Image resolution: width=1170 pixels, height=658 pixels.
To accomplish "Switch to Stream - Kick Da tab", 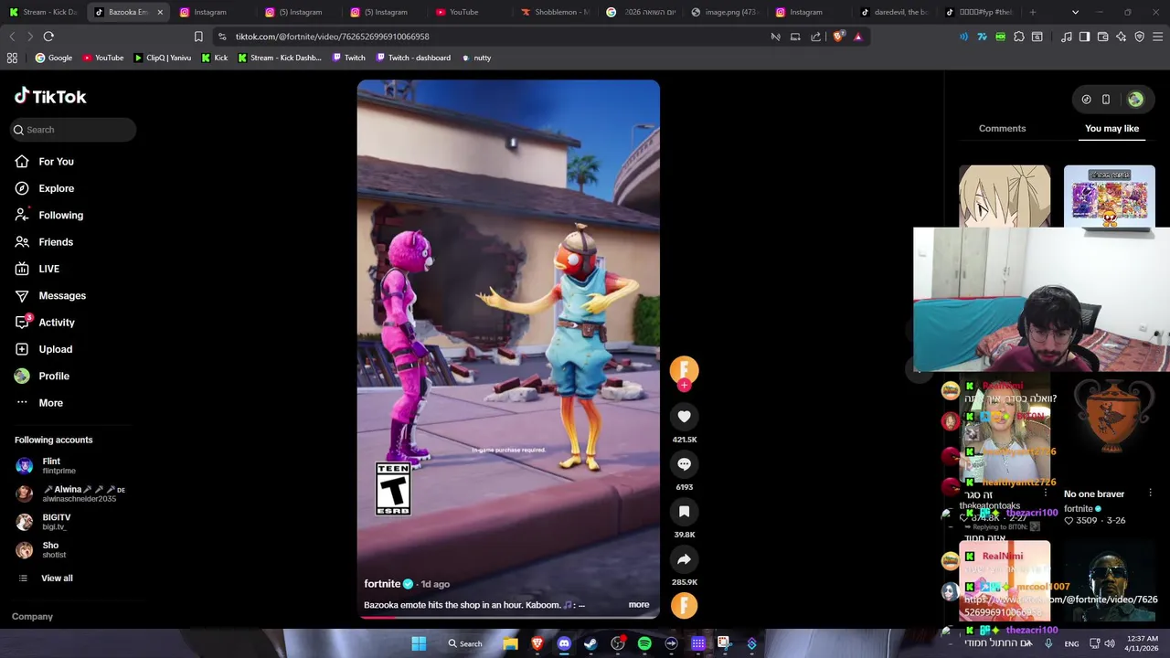I will click(x=43, y=12).
